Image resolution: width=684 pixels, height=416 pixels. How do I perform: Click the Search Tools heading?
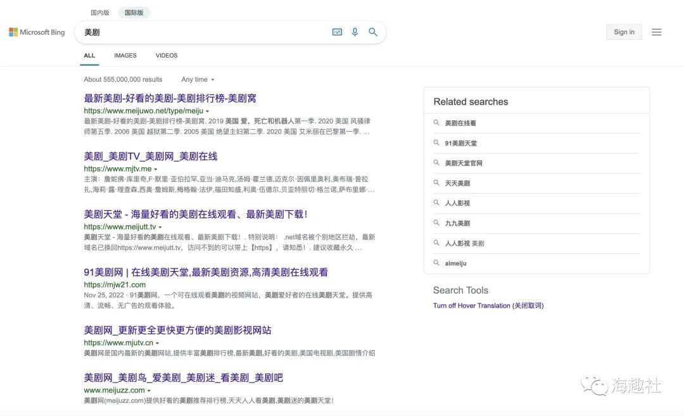pos(460,291)
